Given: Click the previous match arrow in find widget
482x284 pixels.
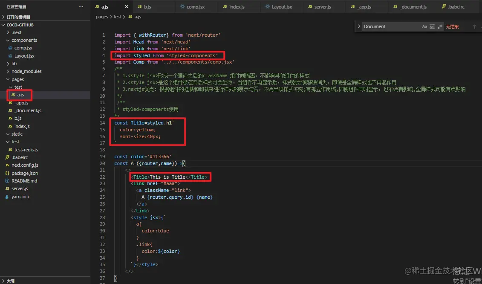Looking at the screenshot, I should 474,27.
